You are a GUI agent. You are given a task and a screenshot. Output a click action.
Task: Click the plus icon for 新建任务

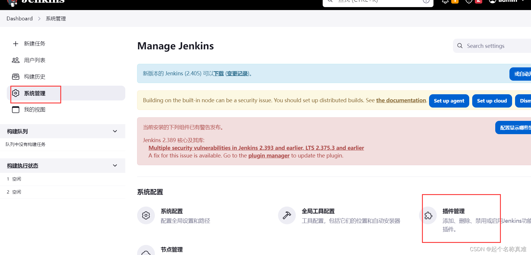tap(16, 44)
